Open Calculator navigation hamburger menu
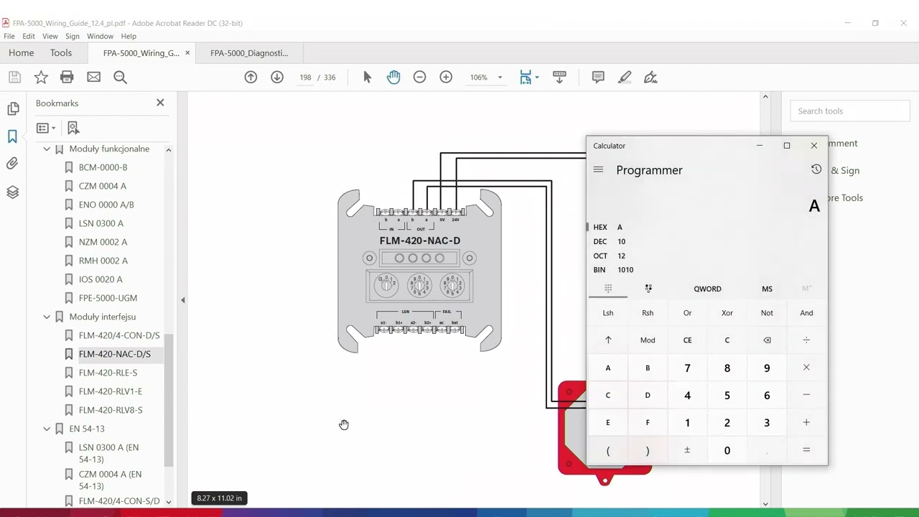The width and height of the screenshot is (919, 517). coord(599,170)
